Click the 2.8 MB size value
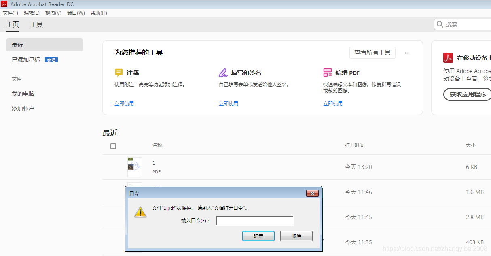 (475, 217)
